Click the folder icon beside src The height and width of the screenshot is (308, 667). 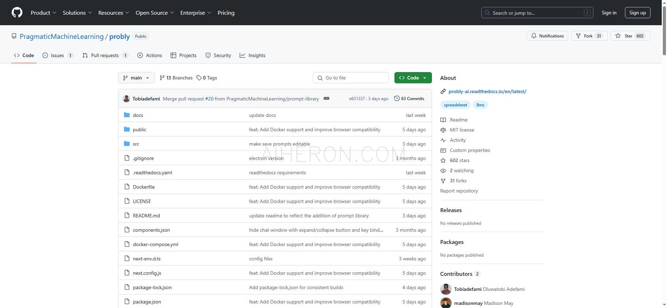pyautogui.click(x=127, y=143)
